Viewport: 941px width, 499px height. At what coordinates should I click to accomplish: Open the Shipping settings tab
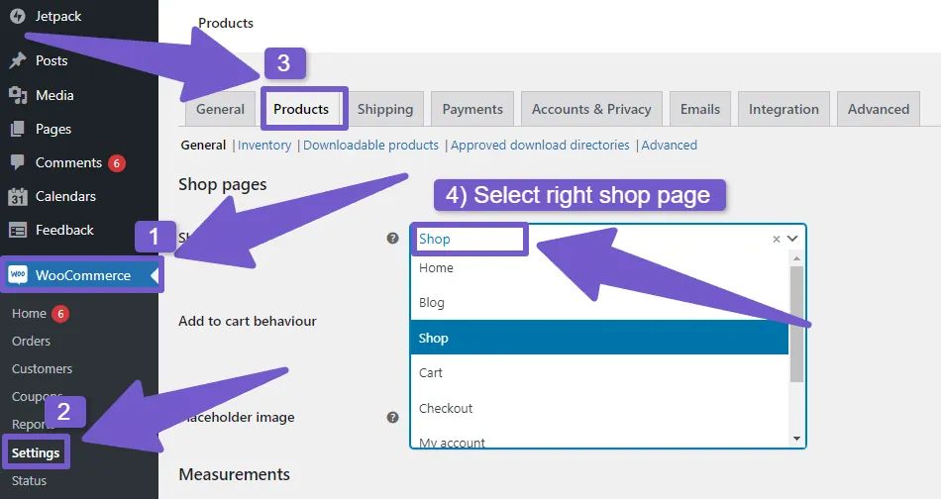pyautogui.click(x=385, y=109)
